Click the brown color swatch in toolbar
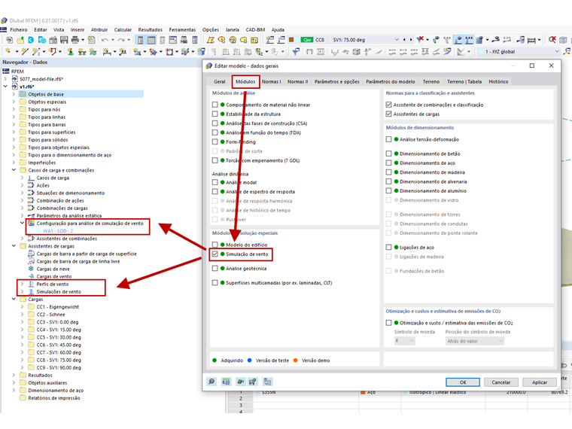 click(x=291, y=40)
